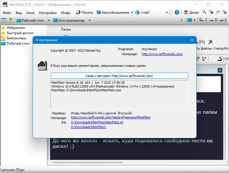
Task: Click the magic wand icon near [19
Action: pos(220,59)
